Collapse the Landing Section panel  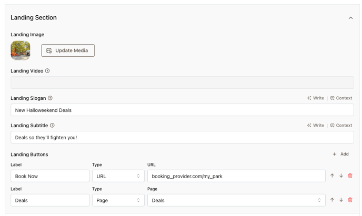(x=350, y=18)
